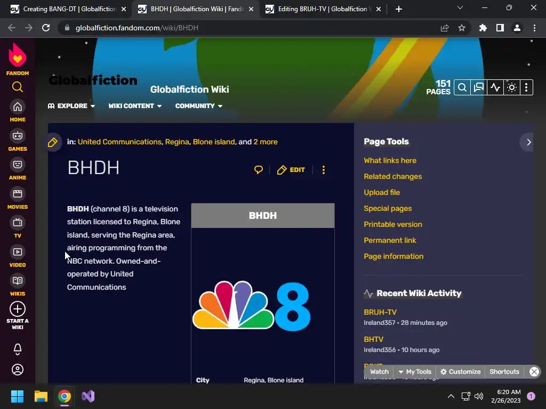
Task: Expand My Tools in bottom toolbar
Action: [415, 371]
